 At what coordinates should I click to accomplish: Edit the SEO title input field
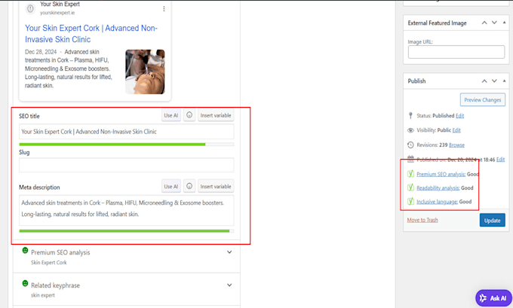pos(126,132)
